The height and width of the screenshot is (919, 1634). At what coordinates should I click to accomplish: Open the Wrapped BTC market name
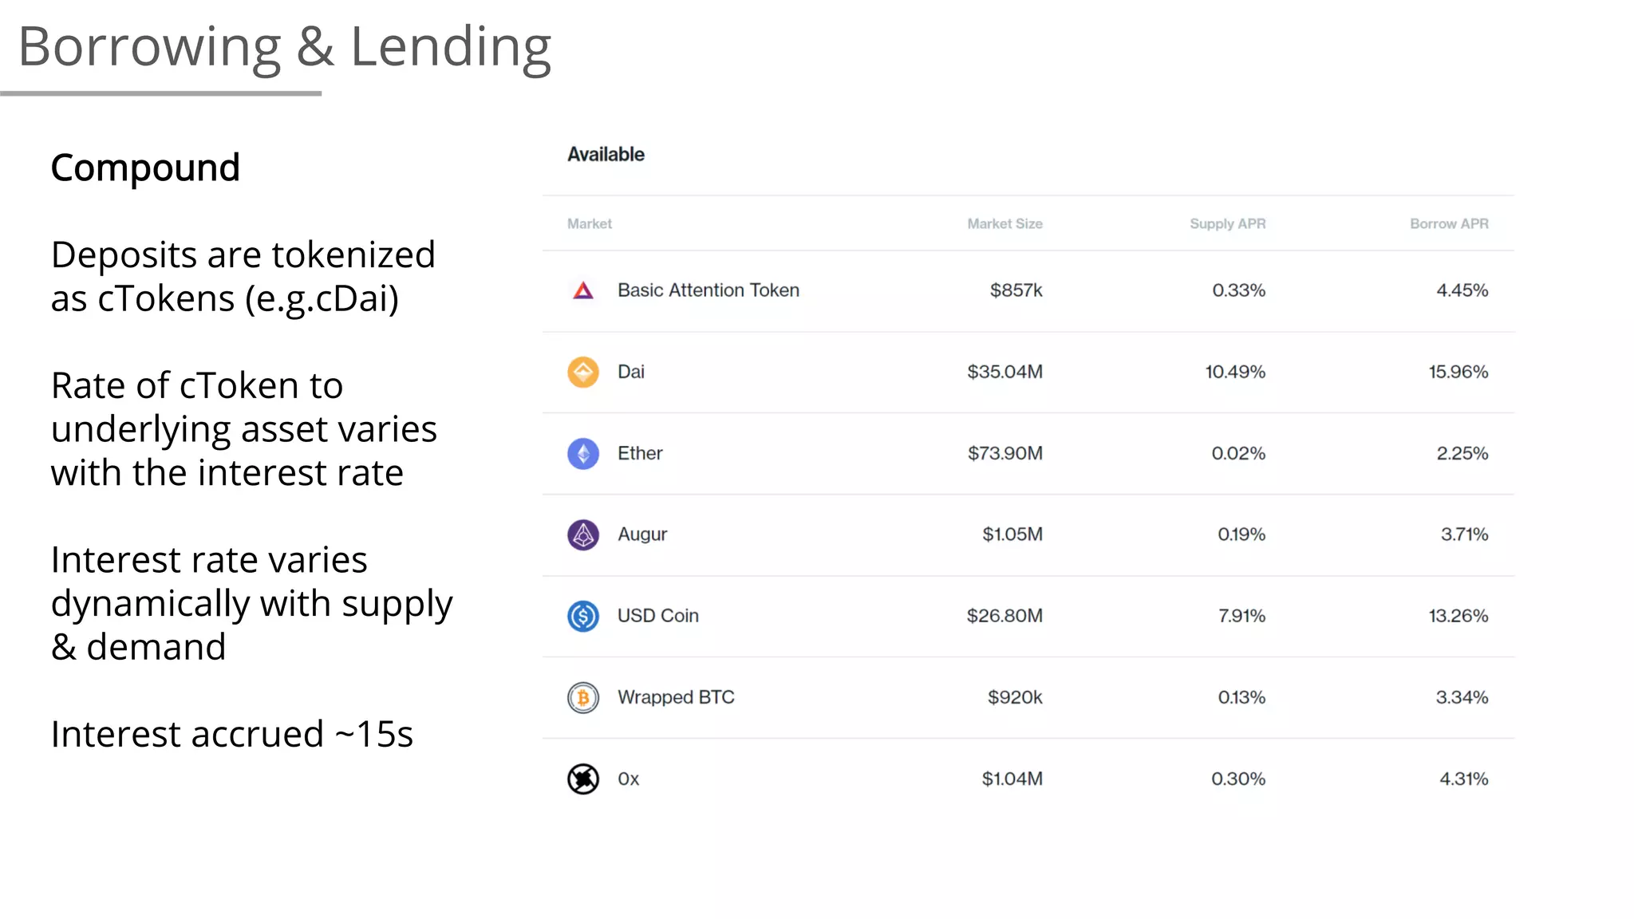tap(676, 697)
